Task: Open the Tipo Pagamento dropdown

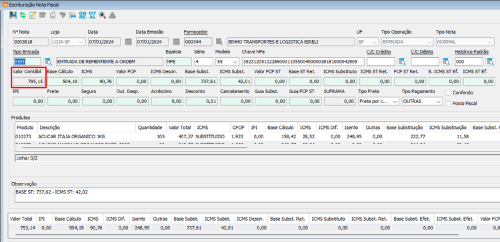Action: [422, 102]
